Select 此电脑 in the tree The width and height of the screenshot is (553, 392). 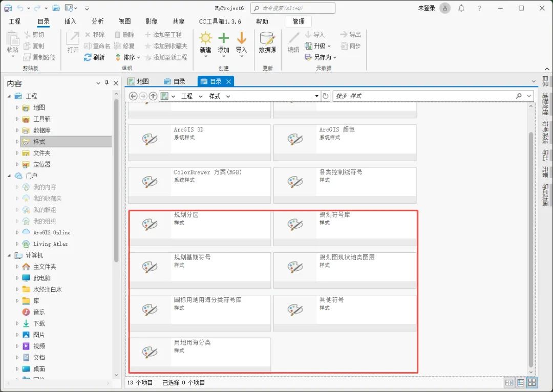click(x=41, y=278)
